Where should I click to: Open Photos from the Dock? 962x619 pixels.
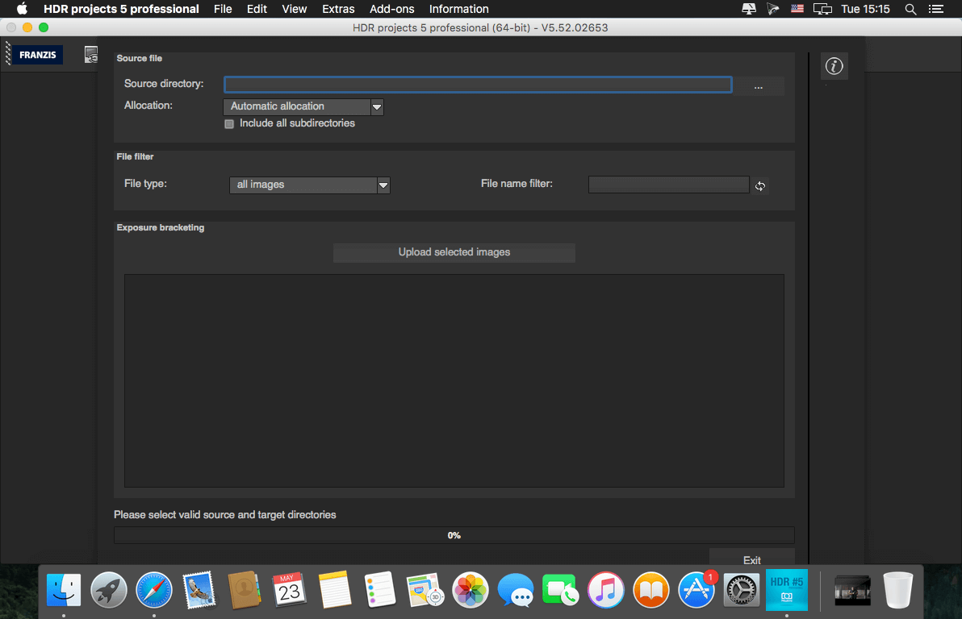click(x=470, y=590)
